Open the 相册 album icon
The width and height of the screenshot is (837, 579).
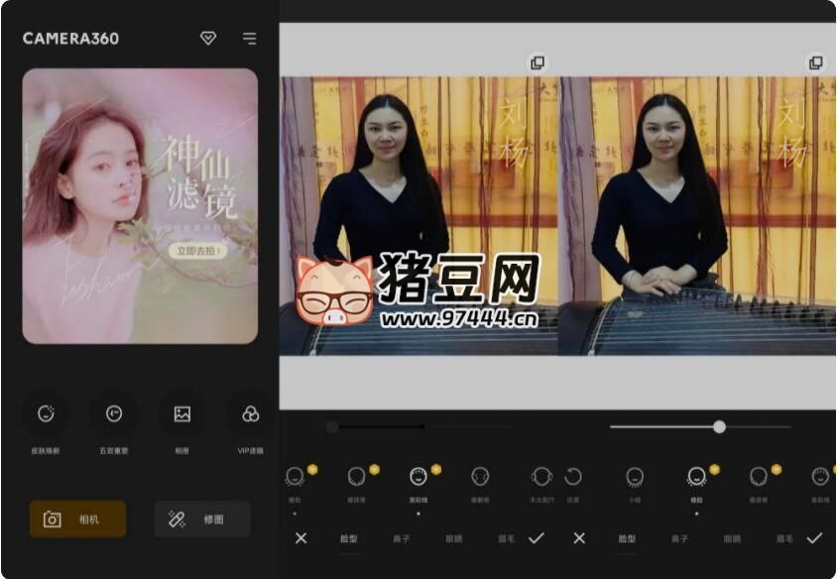tap(182, 414)
